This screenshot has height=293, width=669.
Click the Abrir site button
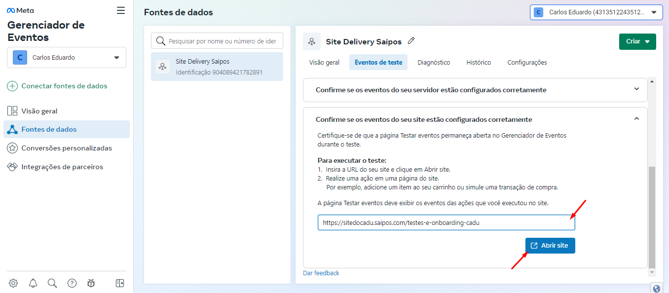550,246
